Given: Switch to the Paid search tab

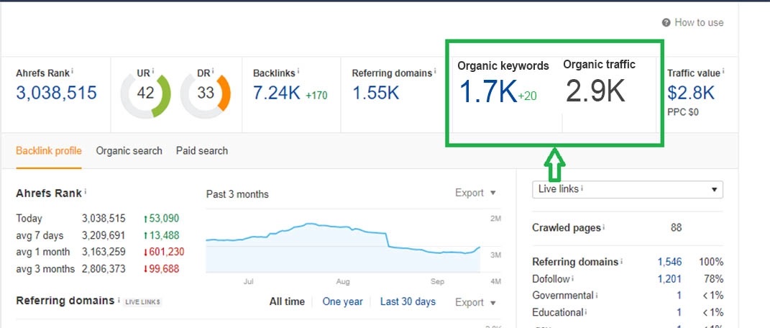Looking at the screenshot, I should tap(201, 151).
